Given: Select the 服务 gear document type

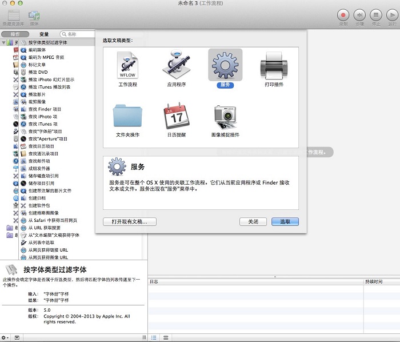Looking at the screenshot, I should pyautogui.click(x=225, y=69).
